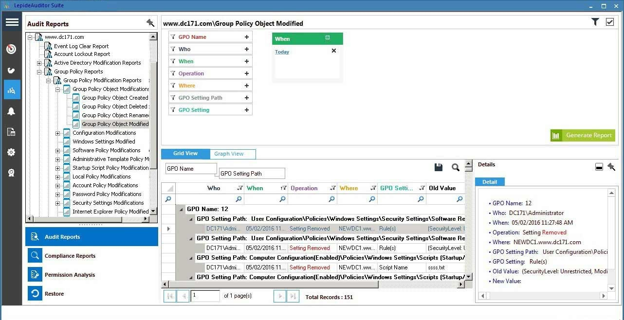The image size is (624, 320).
Task: Click the bird-shaped icon in the left sidebar
Action: 12,70
